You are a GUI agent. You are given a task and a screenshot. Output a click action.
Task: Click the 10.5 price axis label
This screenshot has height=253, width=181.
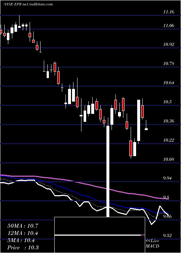(167, 102)
